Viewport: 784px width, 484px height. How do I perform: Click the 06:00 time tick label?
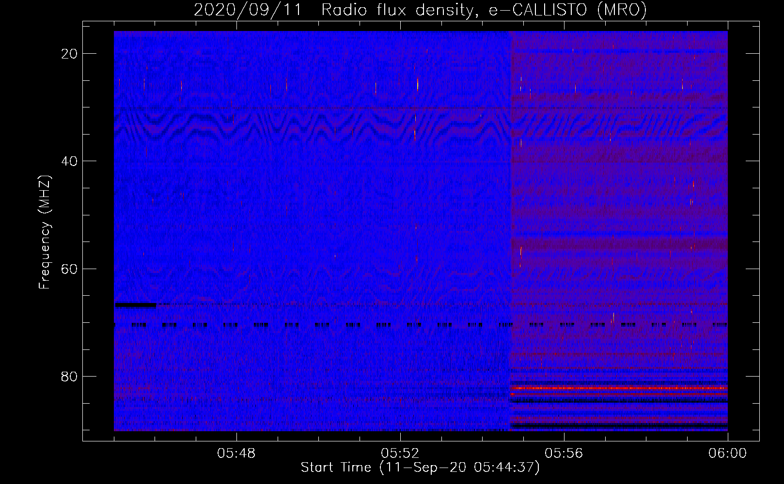[727, 454]
